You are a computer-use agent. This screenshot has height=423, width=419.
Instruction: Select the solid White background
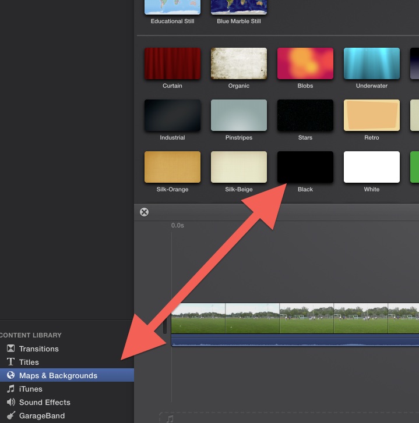pos(372,167)
